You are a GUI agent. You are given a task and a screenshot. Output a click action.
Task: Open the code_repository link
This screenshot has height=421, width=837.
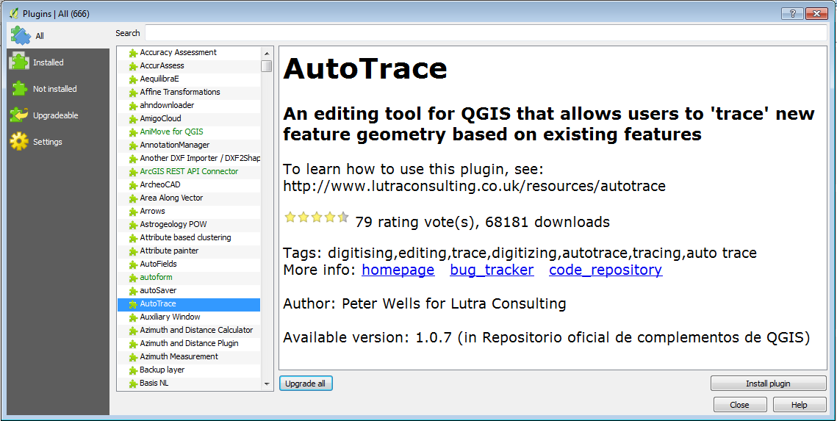point(606,270)
